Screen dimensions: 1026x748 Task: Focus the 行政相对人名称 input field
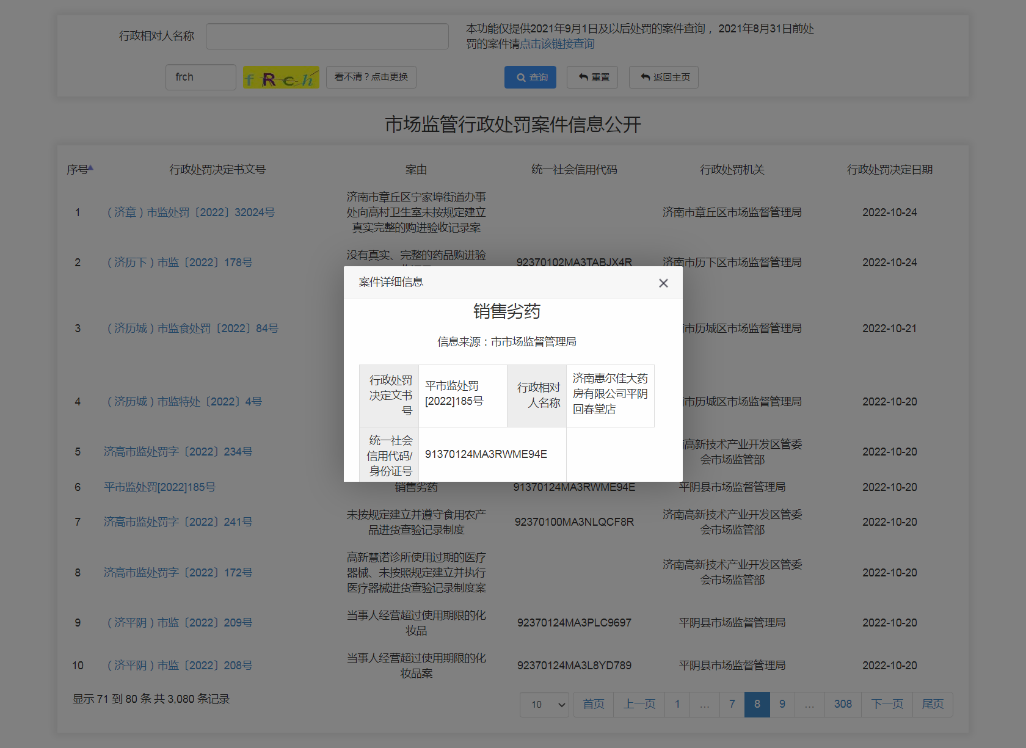click(x=327, y=36)
